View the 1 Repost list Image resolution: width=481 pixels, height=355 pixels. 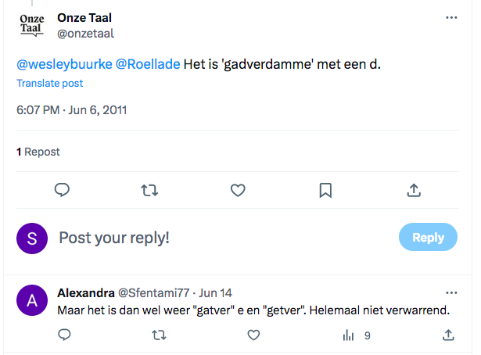pos(38,152)
